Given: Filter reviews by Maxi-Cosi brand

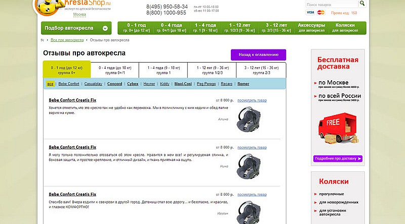Looking at the screenshot, I should [182, 84].
